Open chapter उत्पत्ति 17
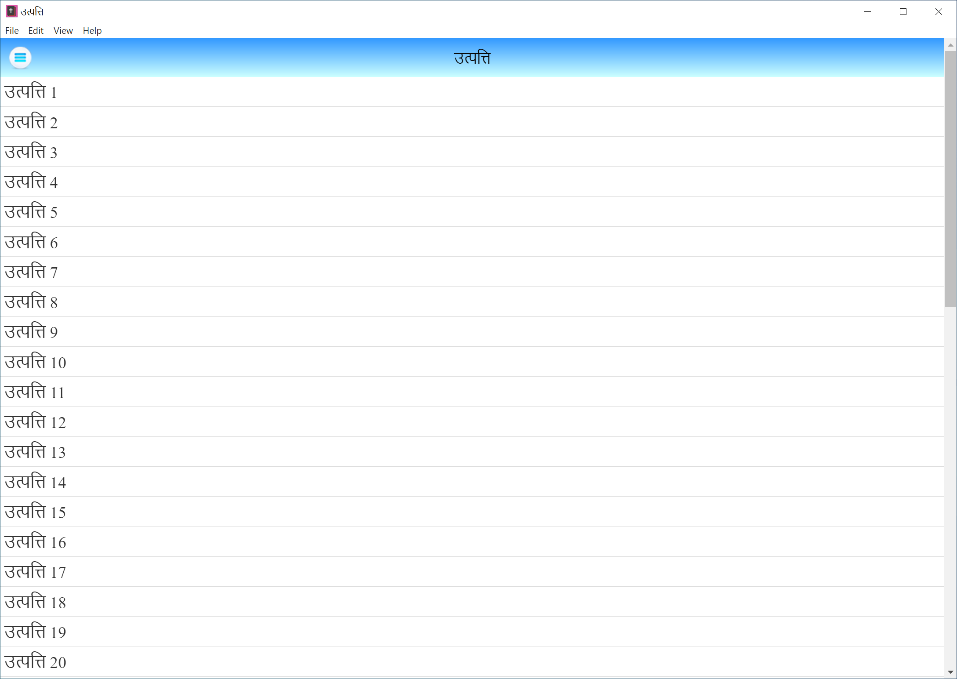The image size is (957, 679). (35, 572)
